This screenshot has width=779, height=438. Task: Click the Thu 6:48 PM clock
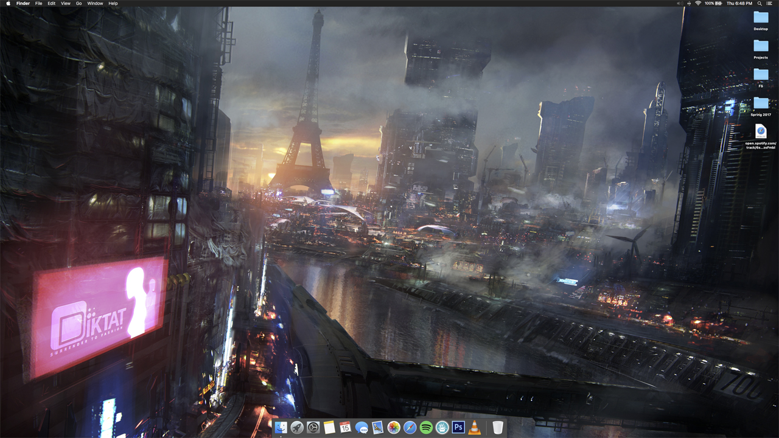click(x=739, y=3)
